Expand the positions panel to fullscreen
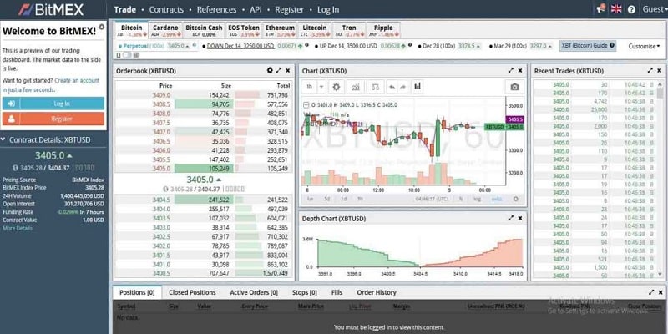Screen dimensions: 668x334 pyautogui.click(x=651, y=292)
